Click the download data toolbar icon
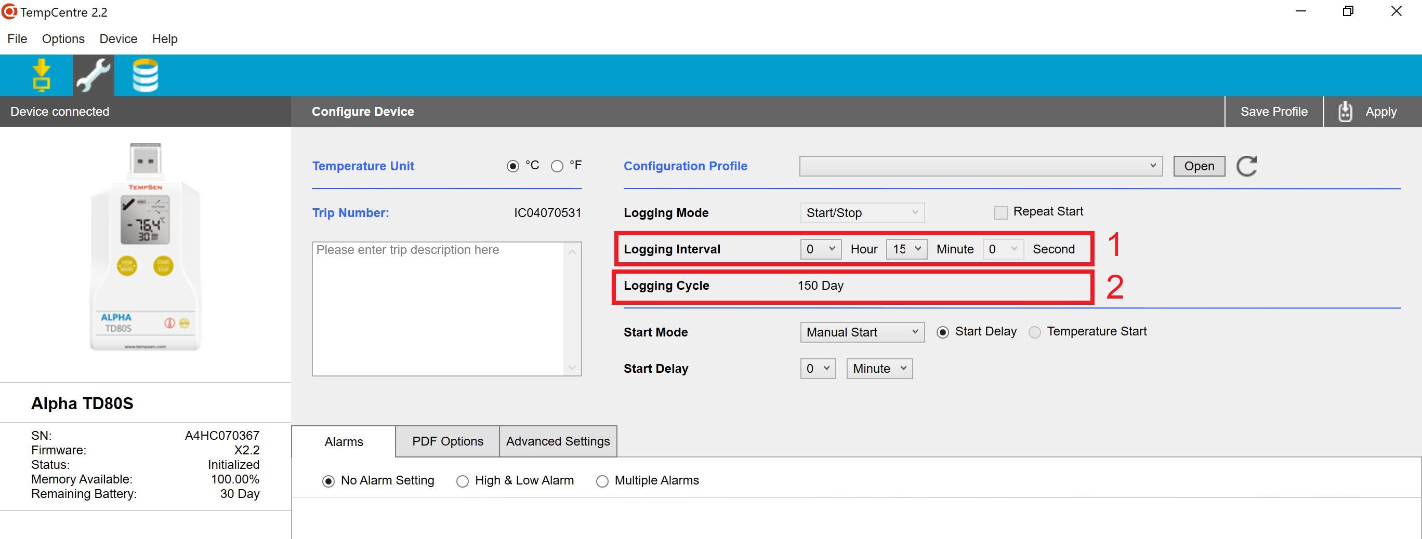This screenshot has width=1422, height=539. (x=41, y=75)
